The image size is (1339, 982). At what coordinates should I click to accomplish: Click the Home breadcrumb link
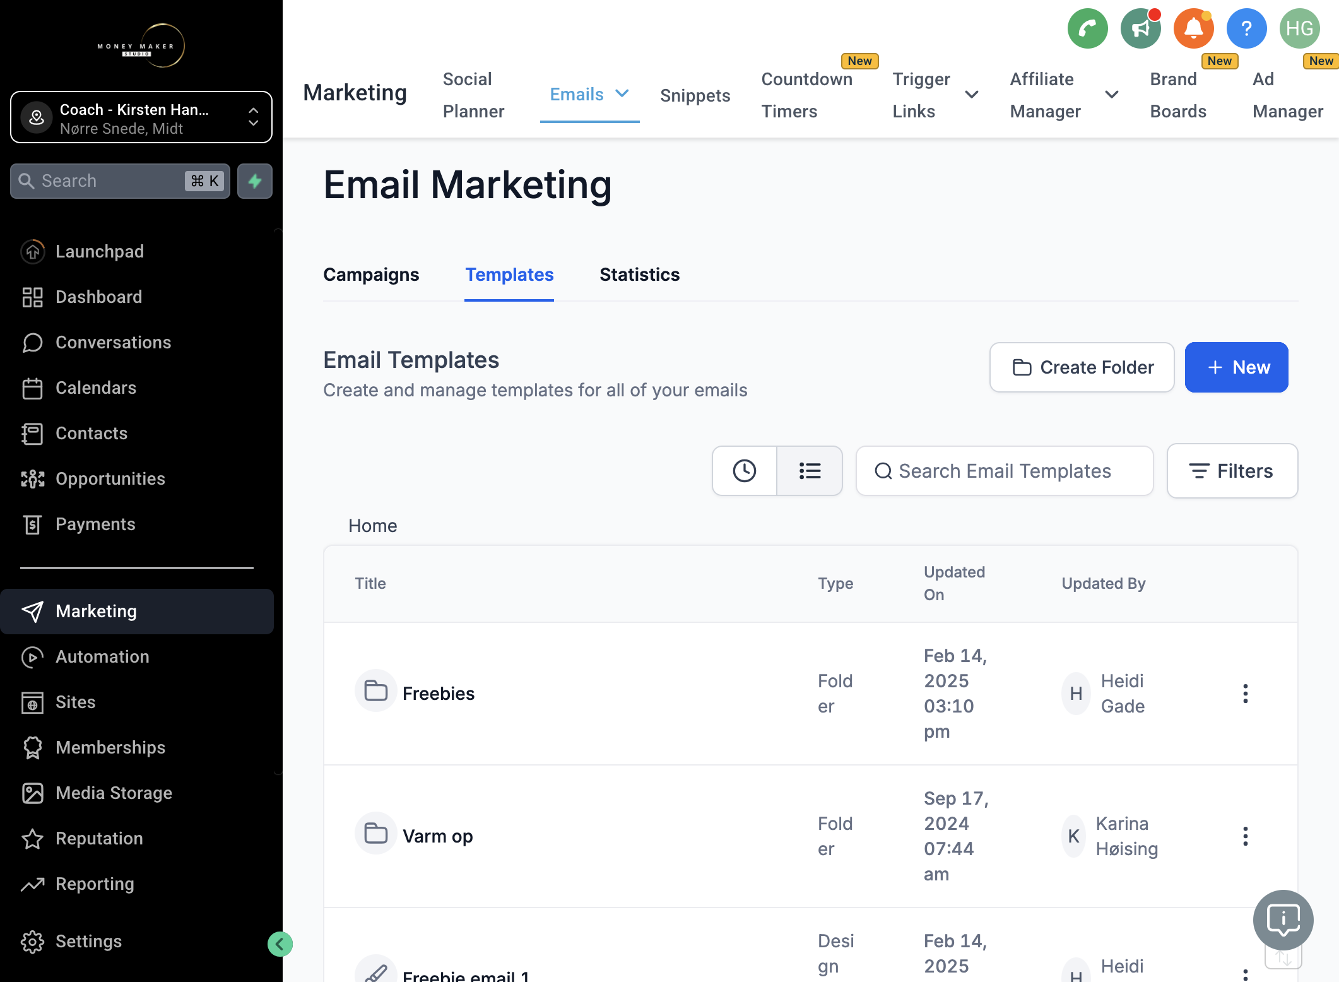(x=372, y=526)
